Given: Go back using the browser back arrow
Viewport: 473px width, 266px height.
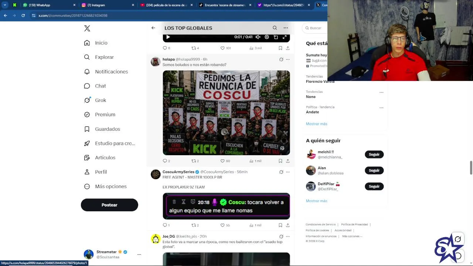Looking at the screenshot, I should pyautogui.click(x=5, y=16).
